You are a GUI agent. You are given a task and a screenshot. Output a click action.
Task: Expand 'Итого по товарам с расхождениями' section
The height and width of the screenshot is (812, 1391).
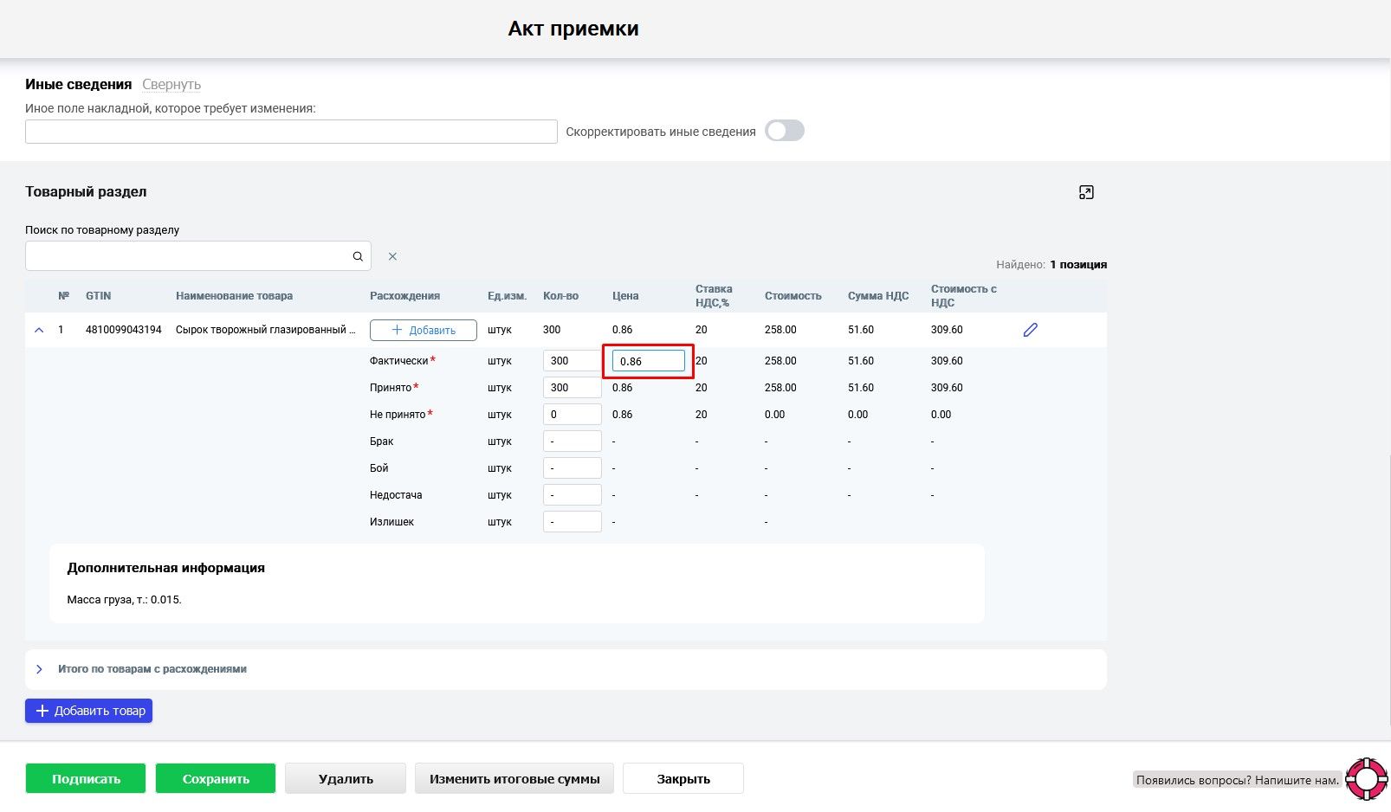(40, 669)
